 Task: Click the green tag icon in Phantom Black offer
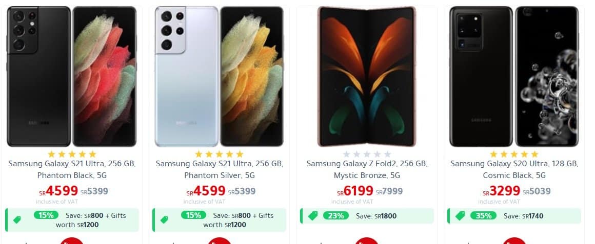pyautogui.click(x=17, y=220)
